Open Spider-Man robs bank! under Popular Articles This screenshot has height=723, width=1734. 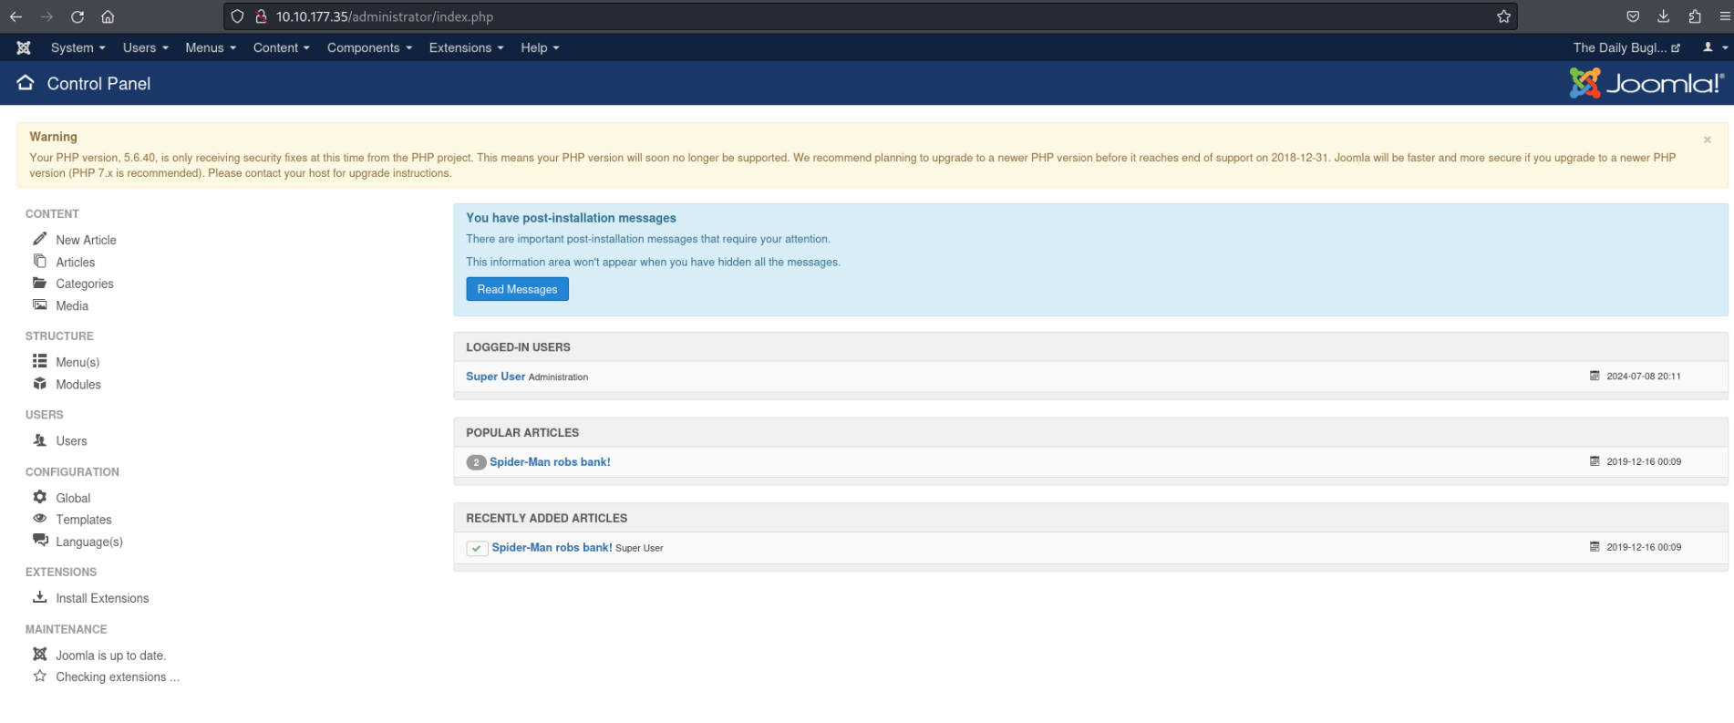coord(550,462)
